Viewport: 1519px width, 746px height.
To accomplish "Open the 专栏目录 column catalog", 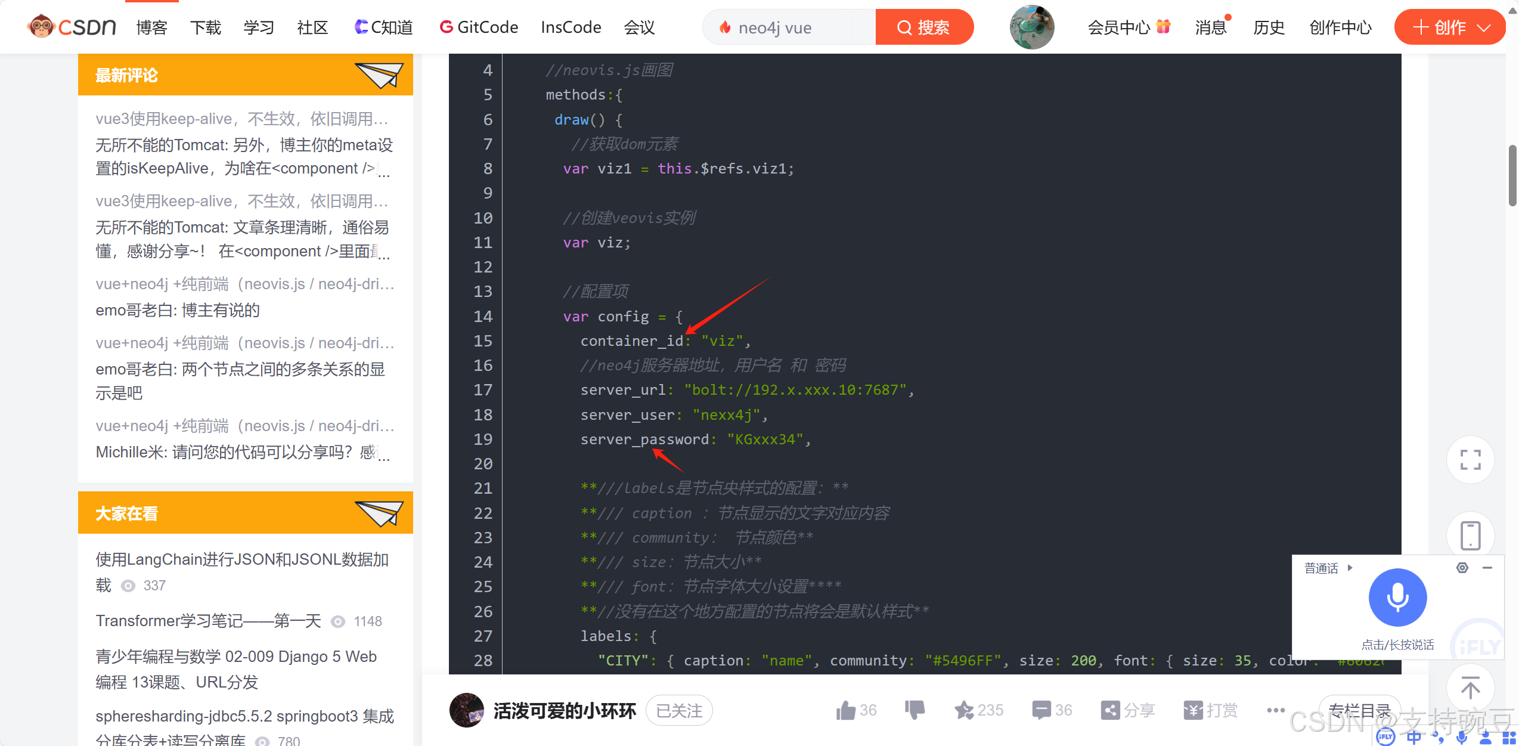I will [1361, 710].
